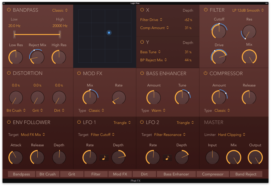Image resolution: width=271 pixels, height=186 pixels.
Task: Select the Bit Crush button in the bottom bar
Action: click(x=47, y=174)
